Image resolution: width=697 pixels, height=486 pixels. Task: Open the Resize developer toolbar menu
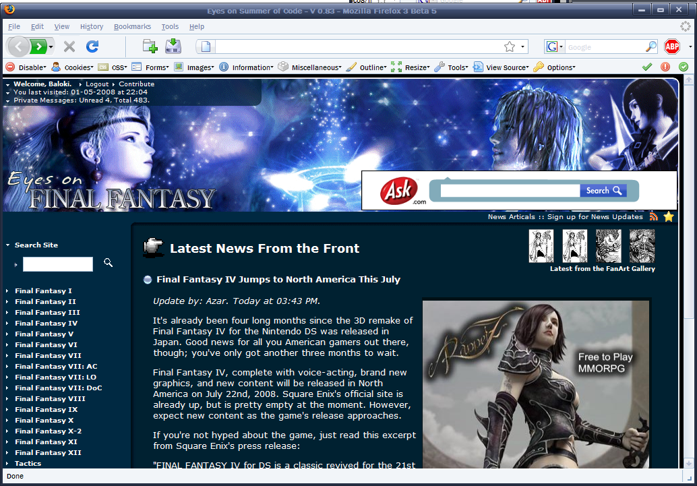point(411,67)
